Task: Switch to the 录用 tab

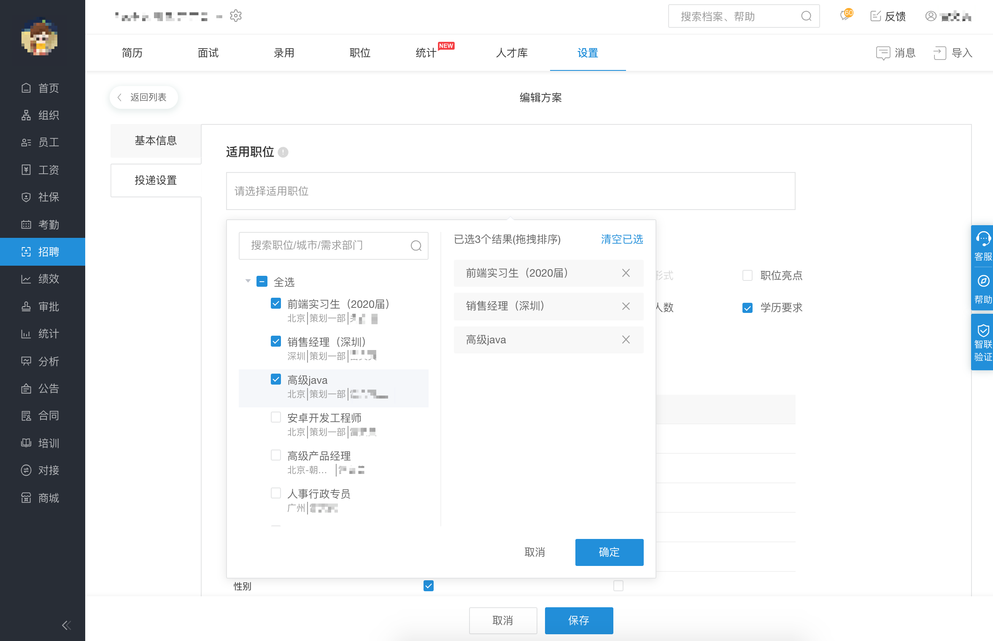Action: pyautogui.click(x=284, y=53)
